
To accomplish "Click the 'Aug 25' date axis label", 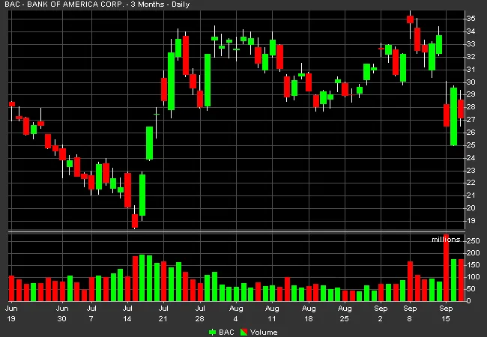I will (x=345, y=314).
